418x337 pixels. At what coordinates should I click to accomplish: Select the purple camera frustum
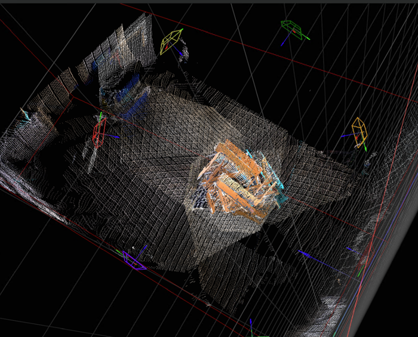(x=133, y=261)
